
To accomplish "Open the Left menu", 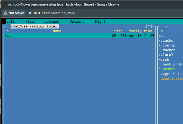I will [11, 21].
